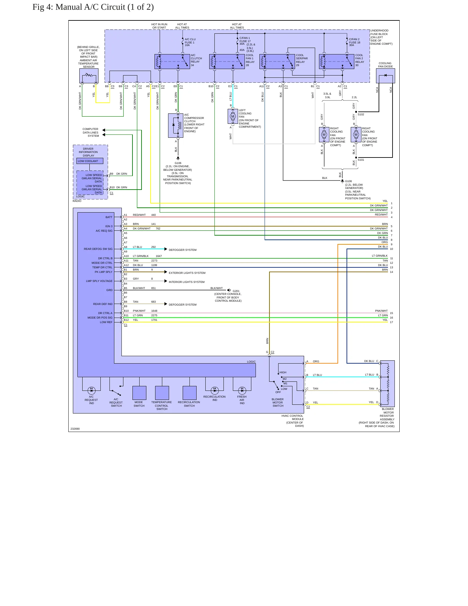The height and width of the screenshot is (606, 468).
Task: Click the LOW COOLANT box in the driver display
Action: click(90, 161)
